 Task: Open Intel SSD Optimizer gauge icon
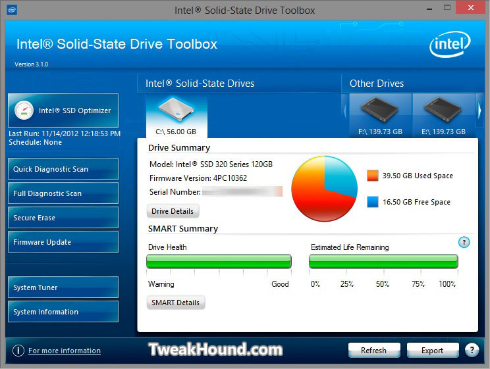[x=24, y=111]
